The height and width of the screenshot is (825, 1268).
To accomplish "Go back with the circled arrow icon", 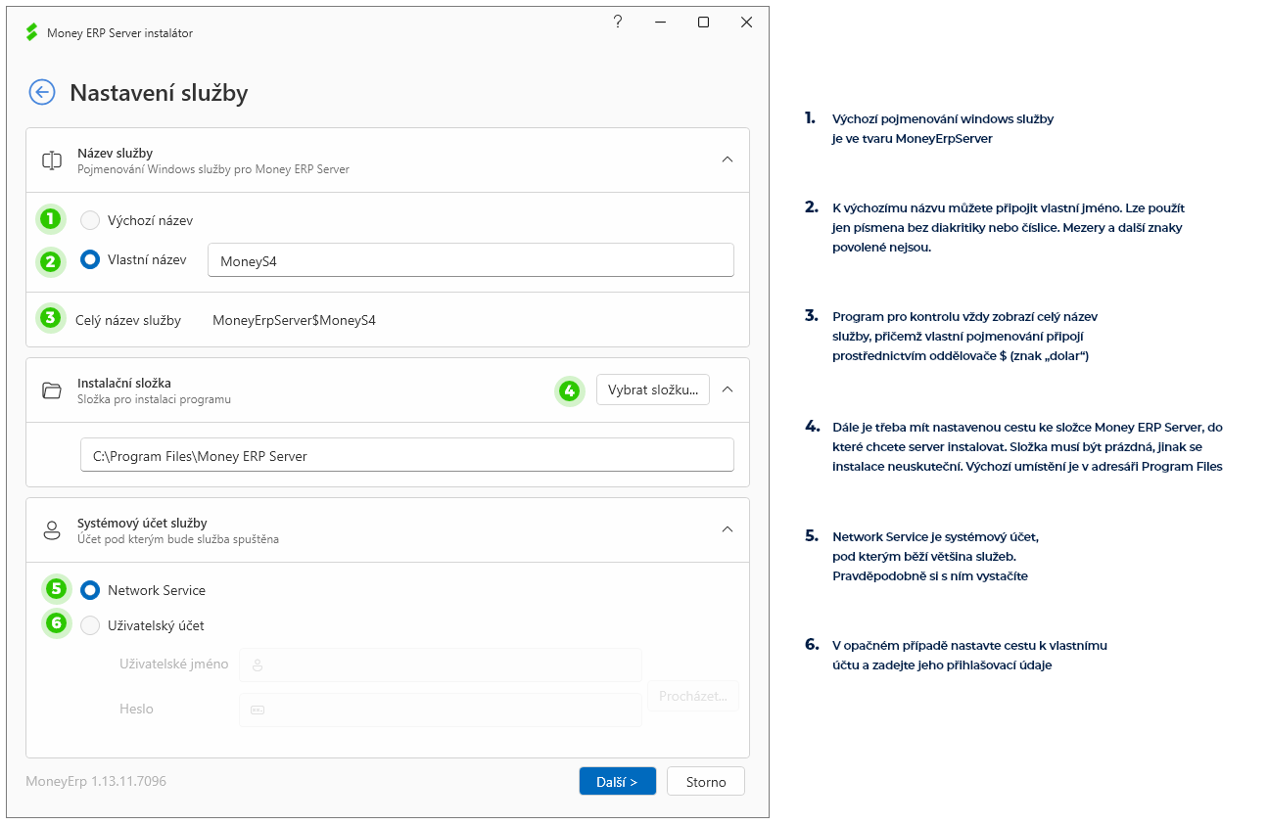I will [x=42, y=92].
